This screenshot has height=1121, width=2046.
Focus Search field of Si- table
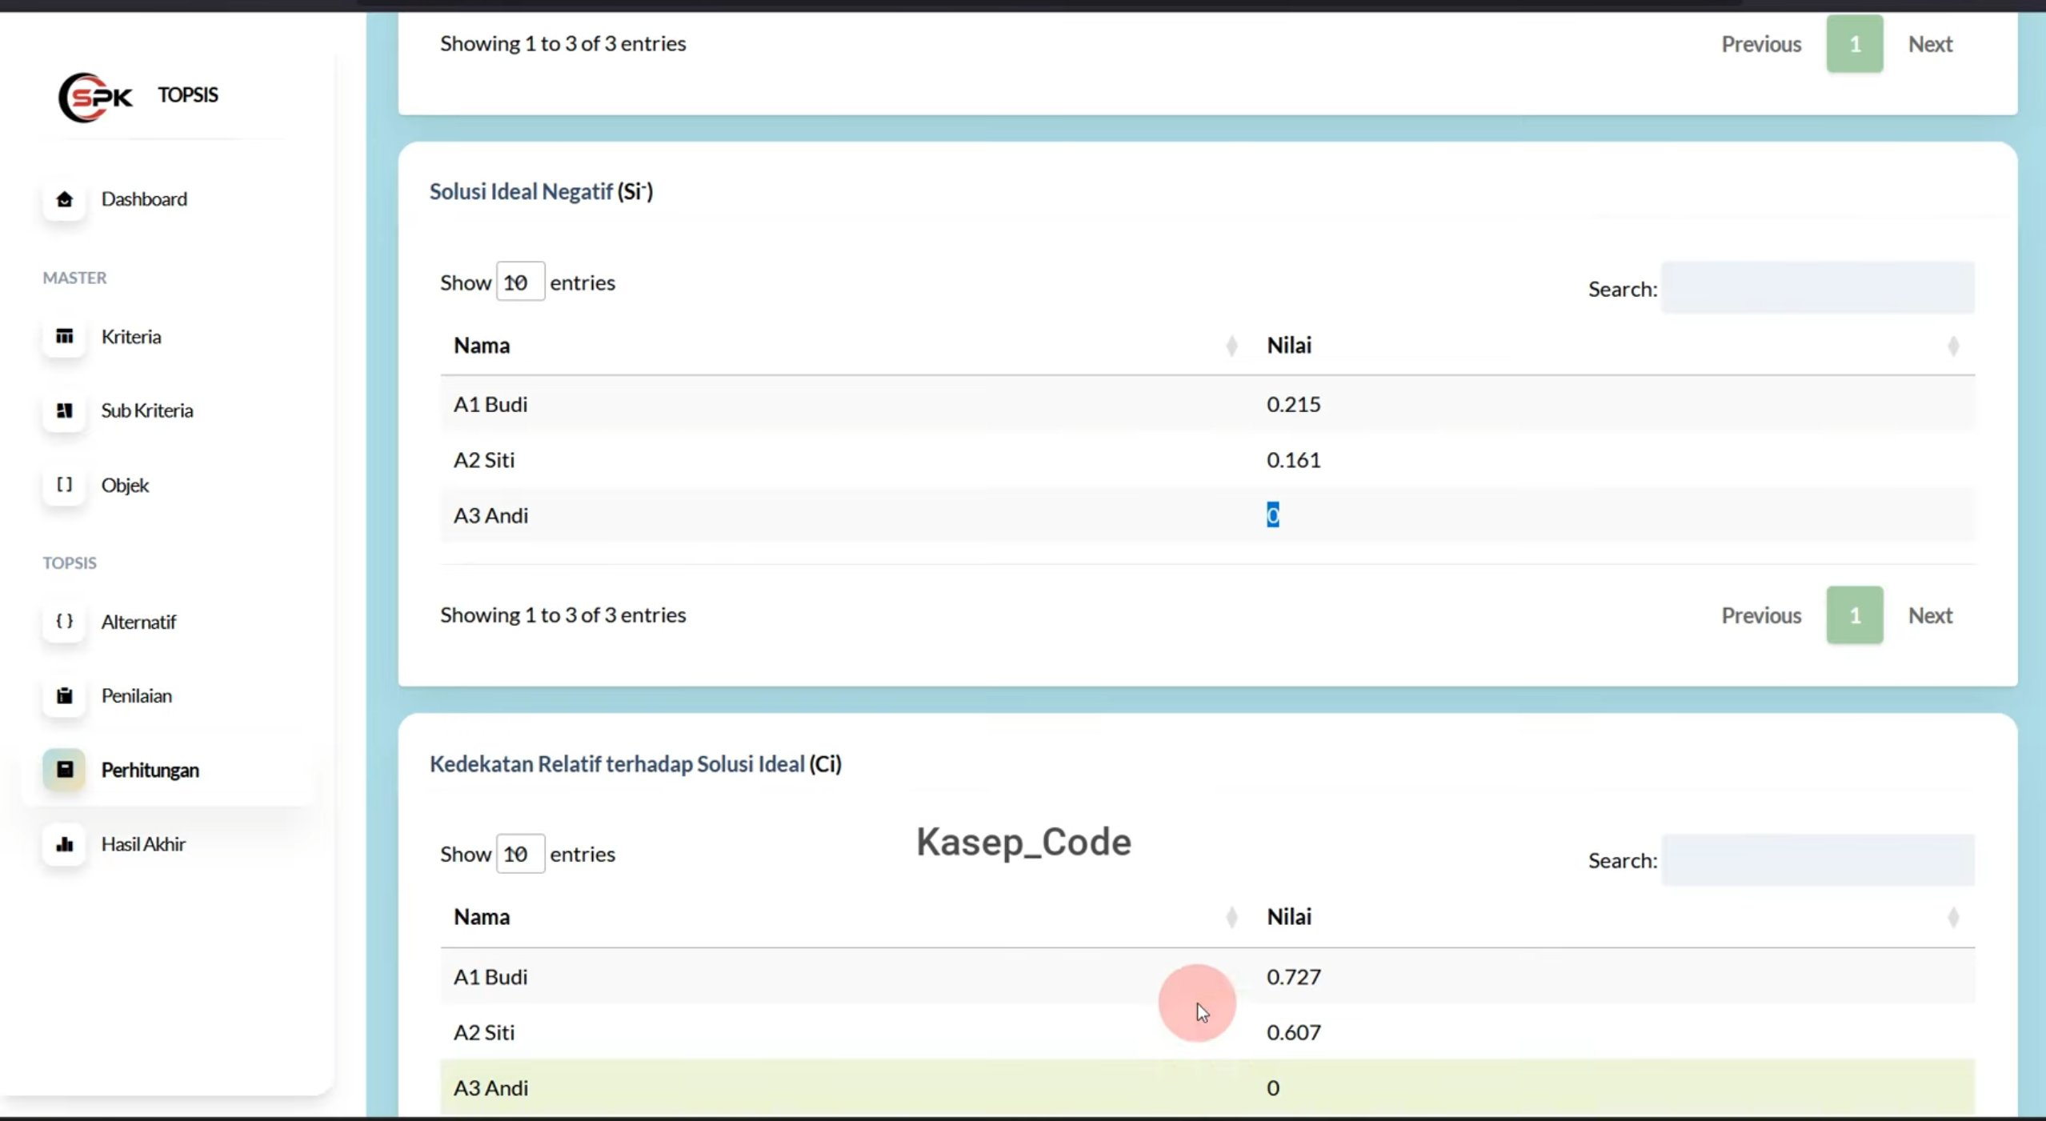coord(1818,288)
